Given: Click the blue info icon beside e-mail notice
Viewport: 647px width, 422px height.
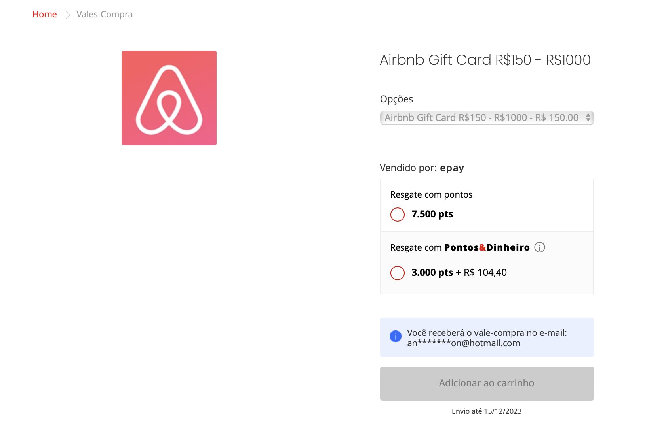Looking at the screenshot, I should coord(395,336).
